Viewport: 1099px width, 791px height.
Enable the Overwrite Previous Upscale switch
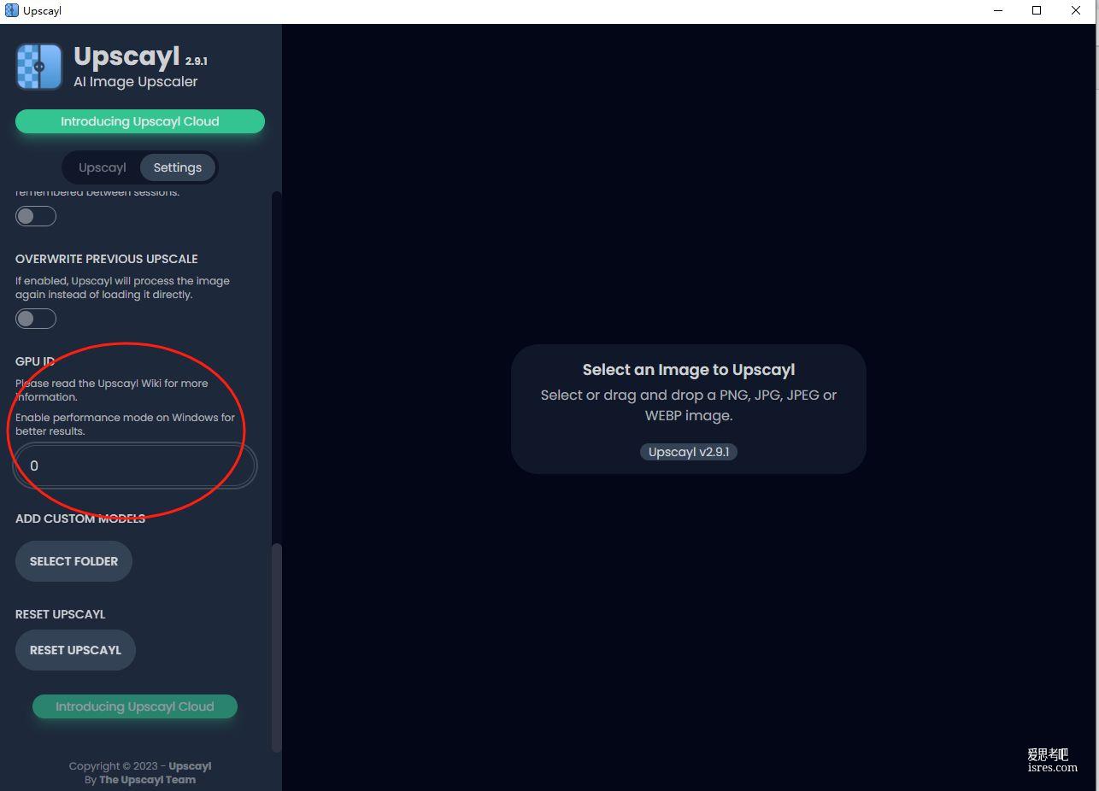coord(36,319)
